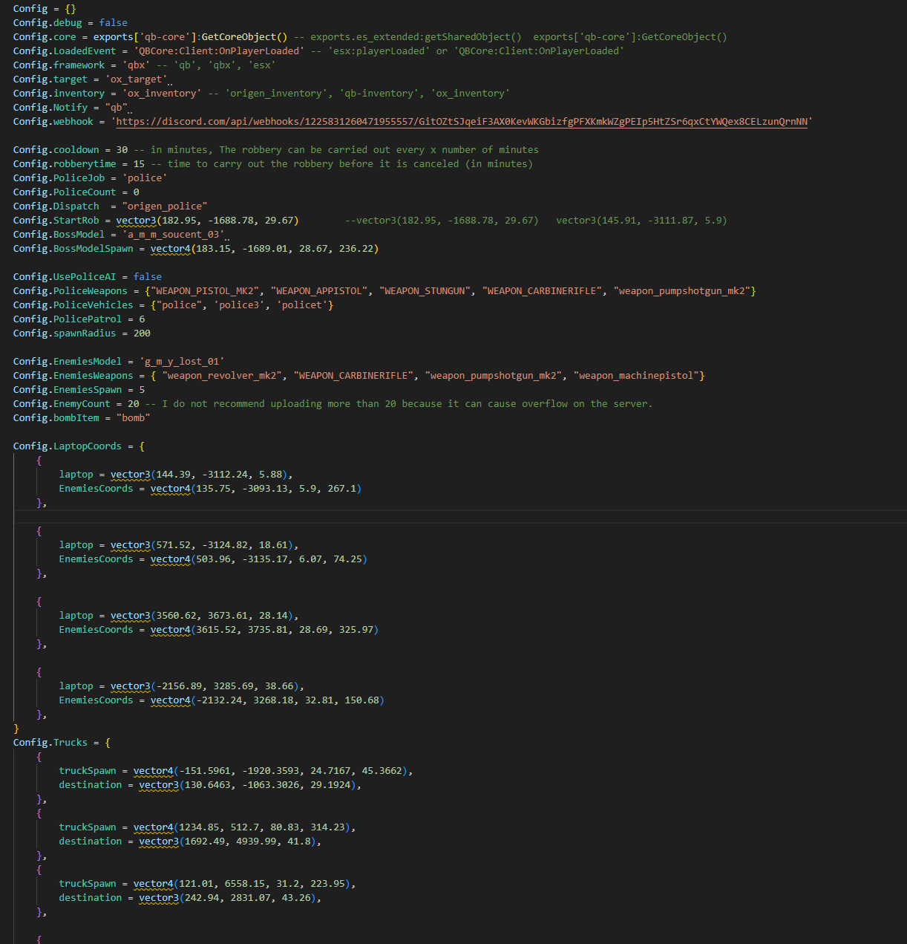Click the Config.LaptopCoords table name

tap(68, 446)
